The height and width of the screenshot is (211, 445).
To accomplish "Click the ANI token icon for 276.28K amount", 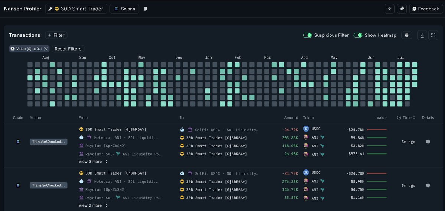I will click(x=306, y=181).
